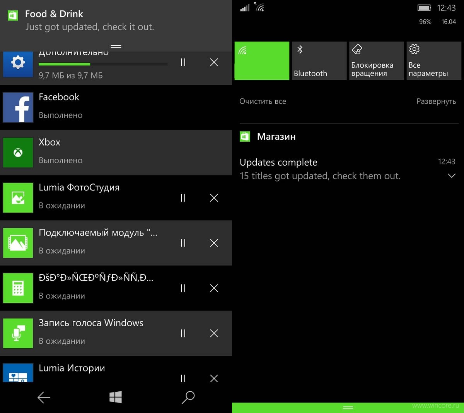
Task: Cancel the Дополнительно download
Action: (214, 62)
